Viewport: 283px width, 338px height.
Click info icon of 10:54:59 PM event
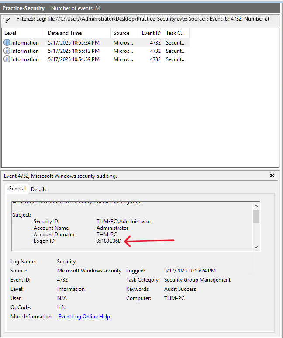point(7,59)
